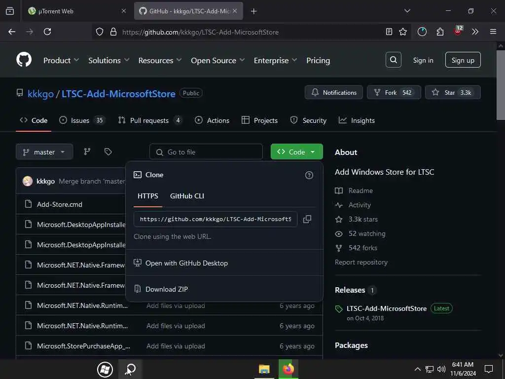Copy the clone URL to clipboard
This screenshot has width=505, height=379.
tap(307, 219)
